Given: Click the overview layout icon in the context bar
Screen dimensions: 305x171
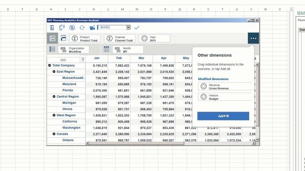Looking at the screenshot, I should coord(52,38).
